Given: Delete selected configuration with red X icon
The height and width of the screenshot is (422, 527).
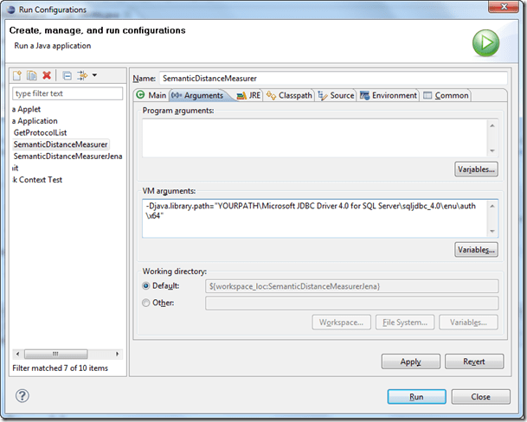Looking at the screenshot, I should click(x=47, y=76).
